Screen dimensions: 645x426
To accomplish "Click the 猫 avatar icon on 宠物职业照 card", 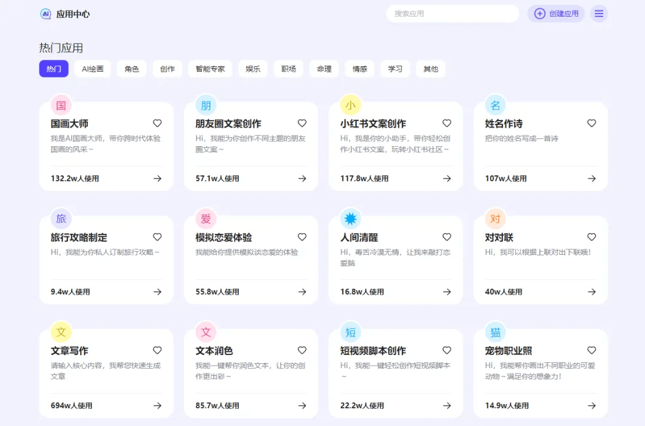I will click(495, 332).
